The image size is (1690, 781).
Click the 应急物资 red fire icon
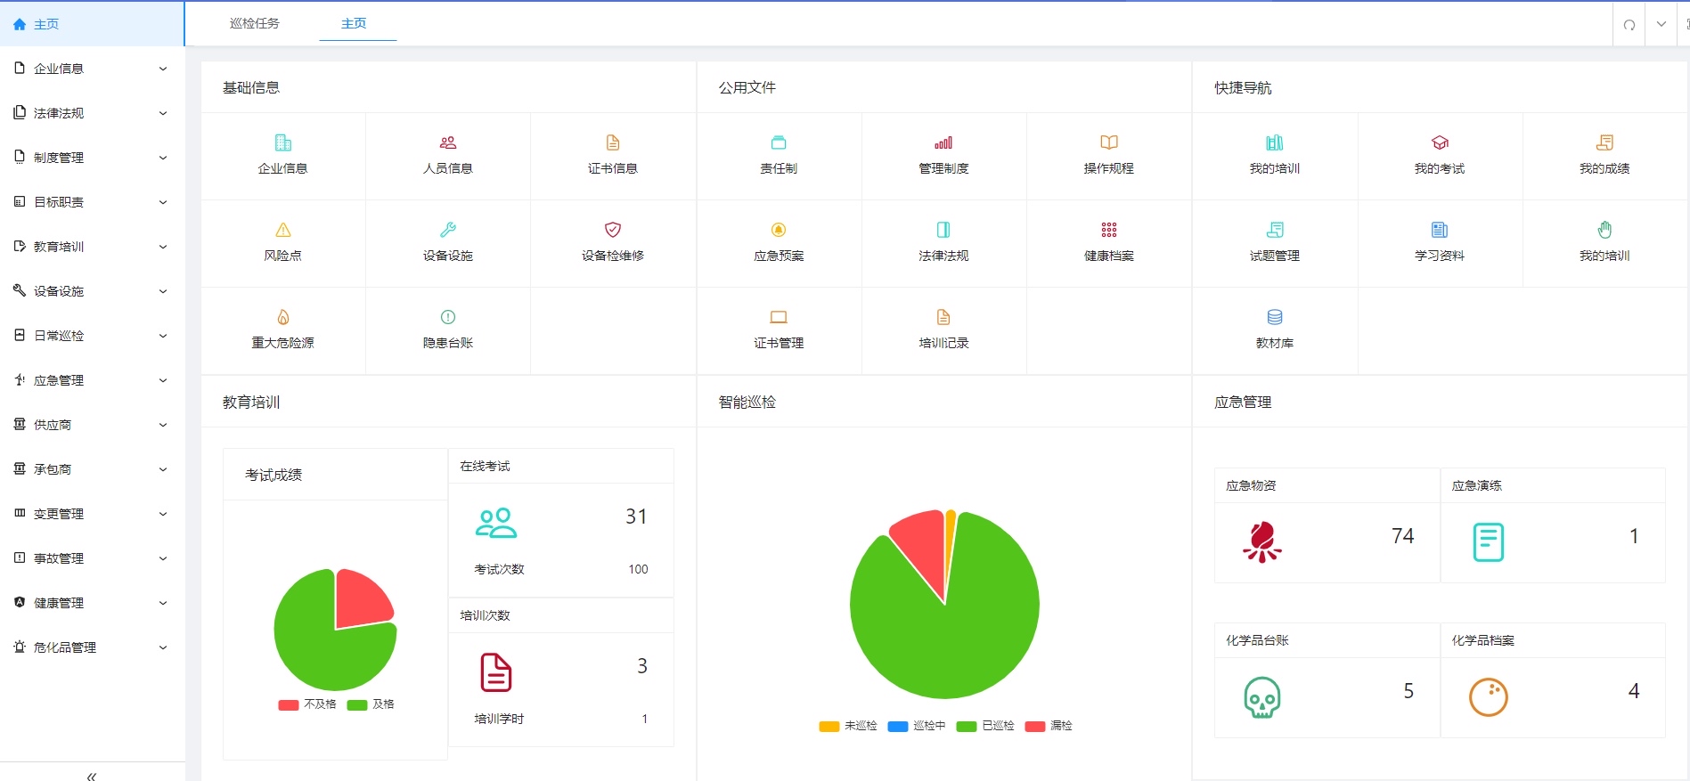point(1262,542)
